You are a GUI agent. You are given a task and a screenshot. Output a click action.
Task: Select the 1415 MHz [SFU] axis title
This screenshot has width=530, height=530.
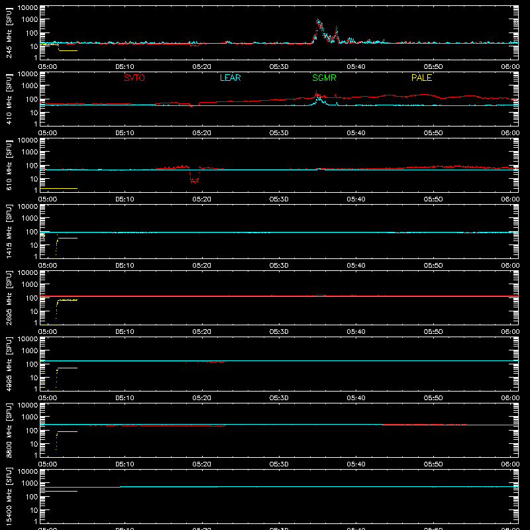pyautogui.click(x=9, y=231)
